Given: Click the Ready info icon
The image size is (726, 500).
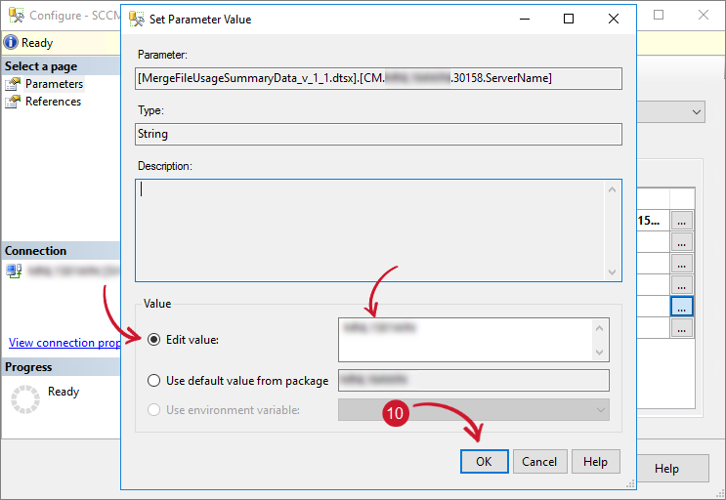Looking at the screenshot, I should click(11, 43).
